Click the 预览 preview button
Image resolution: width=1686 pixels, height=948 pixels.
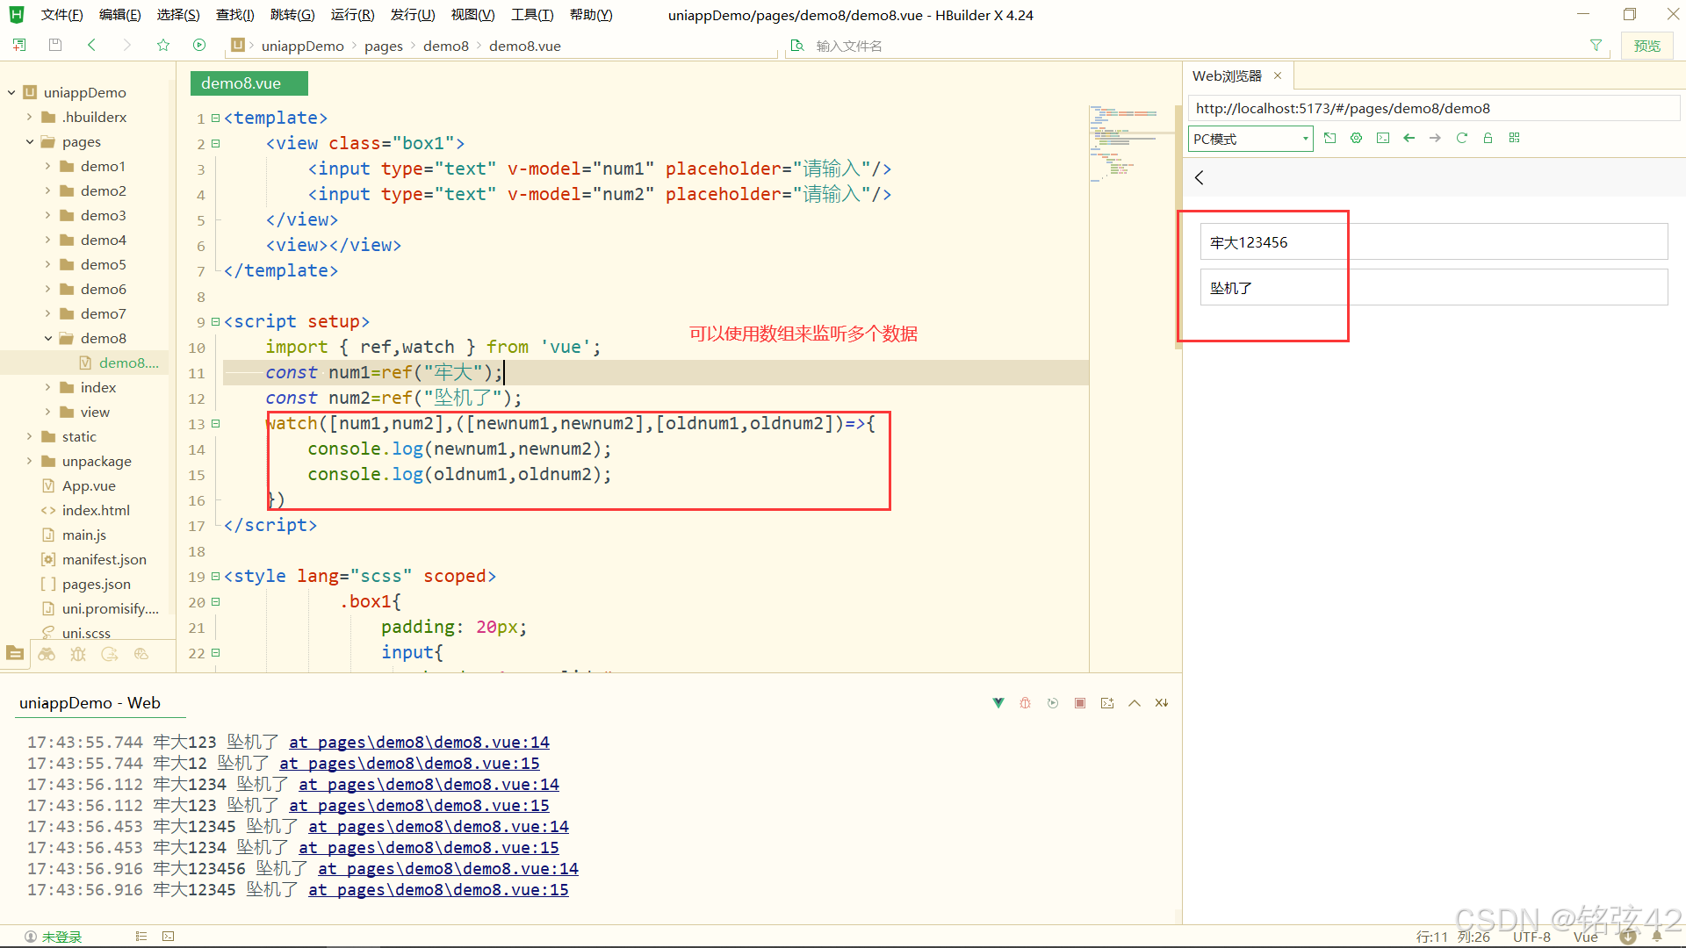tap(1646, 46)
